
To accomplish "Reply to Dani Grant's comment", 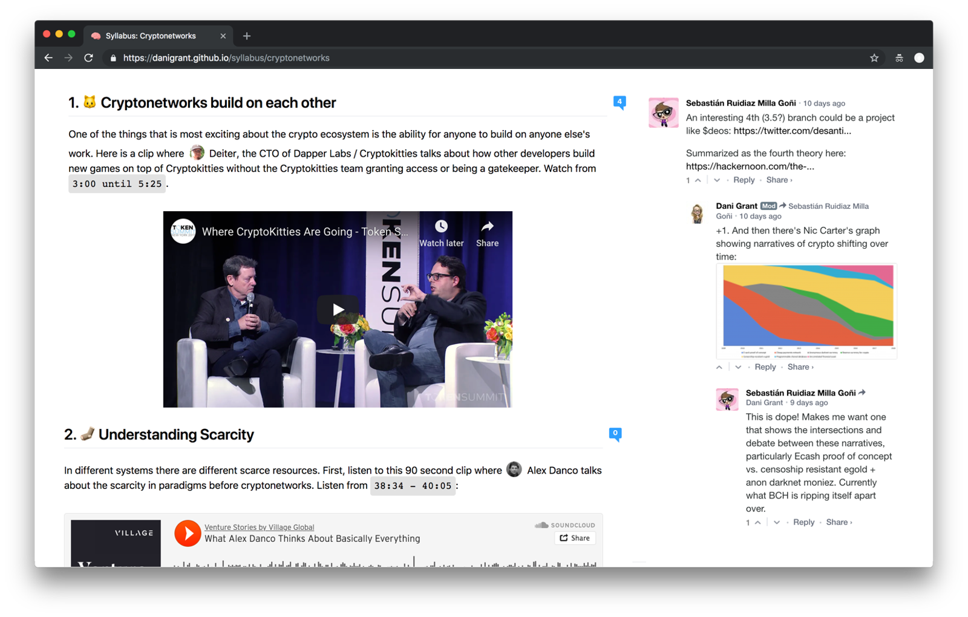I will point(765,367).
